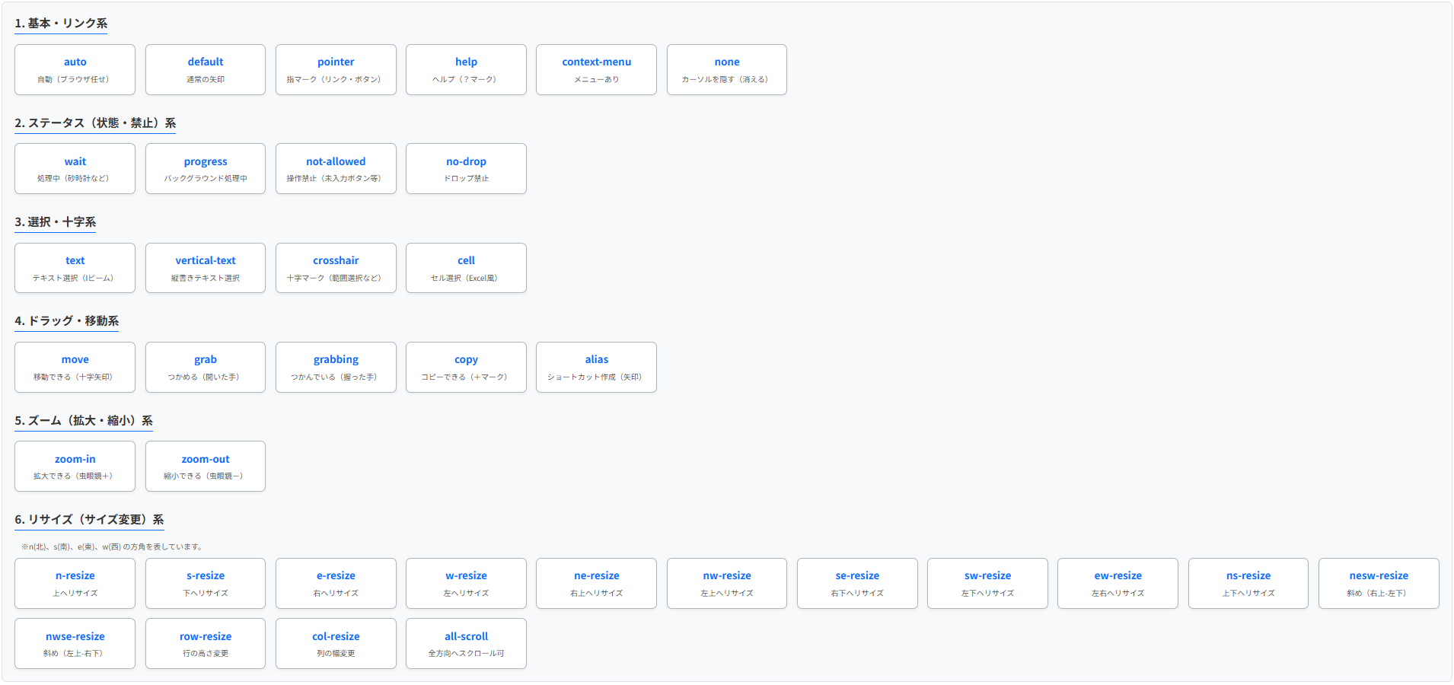Click the none cursor card

(726, 69)
